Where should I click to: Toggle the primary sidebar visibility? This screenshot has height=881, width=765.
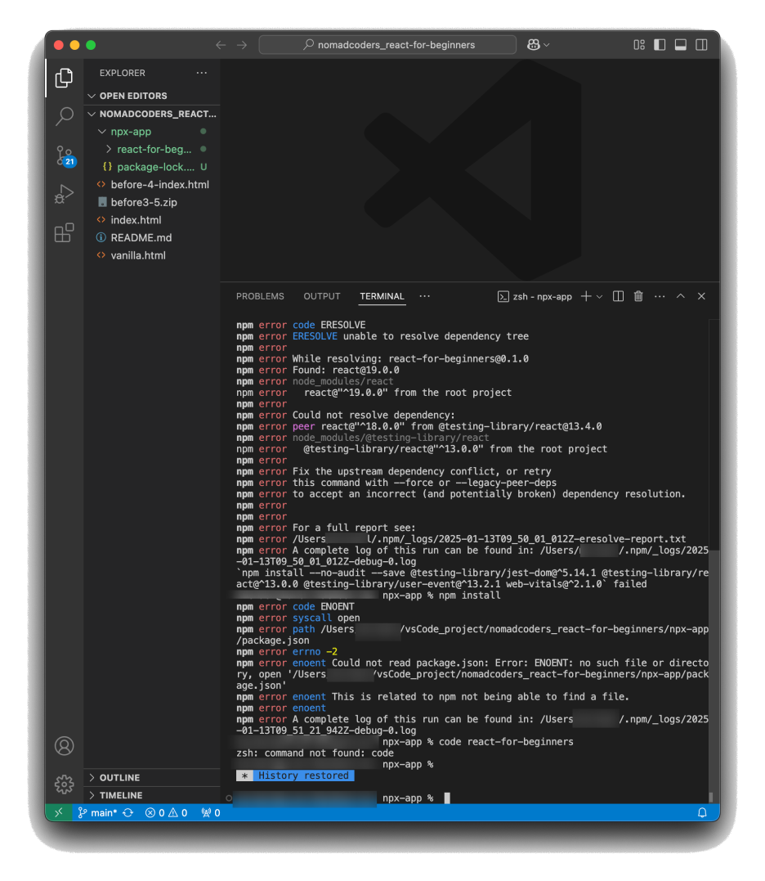pyautogui.click(x=660, y=45)
